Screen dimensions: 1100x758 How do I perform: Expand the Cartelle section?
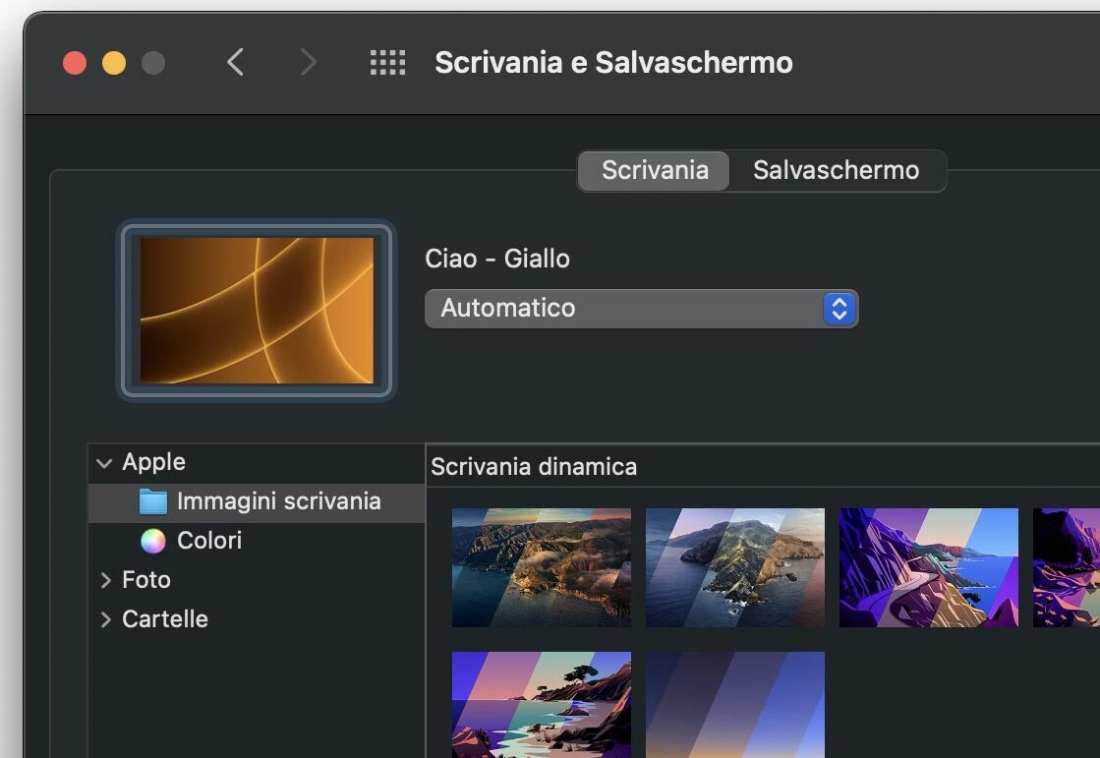click(x=105, y=619)
